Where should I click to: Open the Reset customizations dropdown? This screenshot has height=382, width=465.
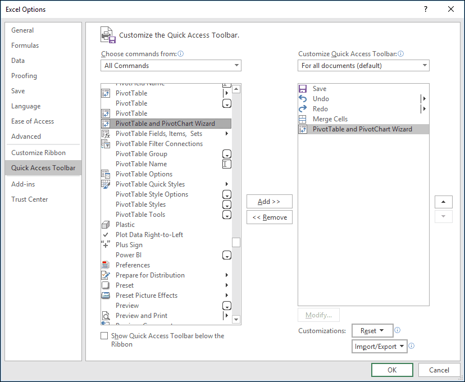pos(372,330)
